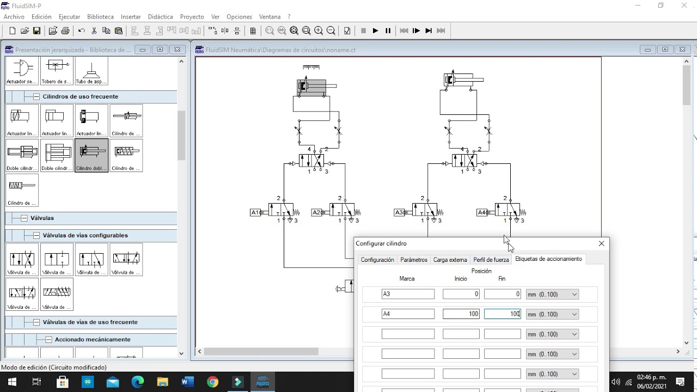Collapse the 'Cilindros de uso frecuente' group
This screenshot has height=392, width=697.
36,96
